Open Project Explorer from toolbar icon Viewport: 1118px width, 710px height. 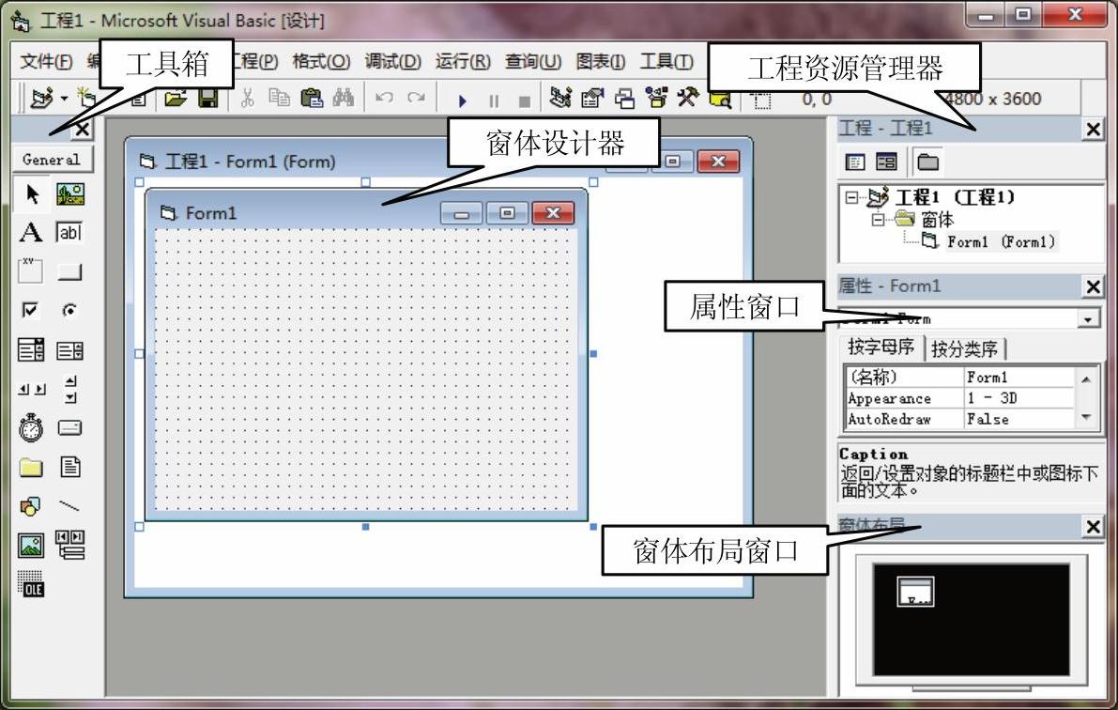(560, 98)
